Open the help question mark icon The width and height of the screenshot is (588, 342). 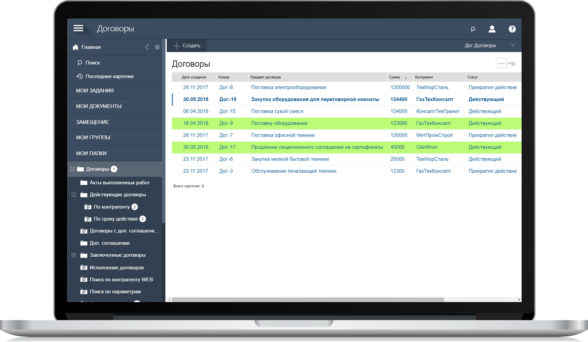(x=512, y=29)
